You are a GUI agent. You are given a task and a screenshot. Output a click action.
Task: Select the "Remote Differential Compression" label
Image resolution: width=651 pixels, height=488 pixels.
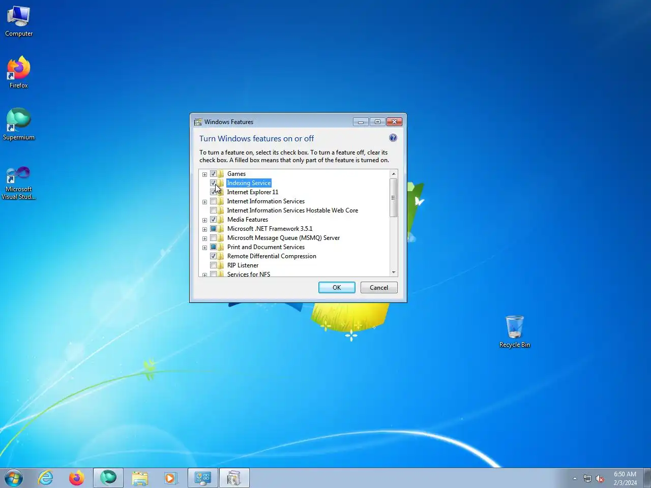pyautogui.click(x=272, y=256)
